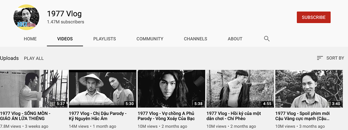Click the Chị Dậu Parody video title
Screen dimensions: 348x130
[x=98, y=116]
